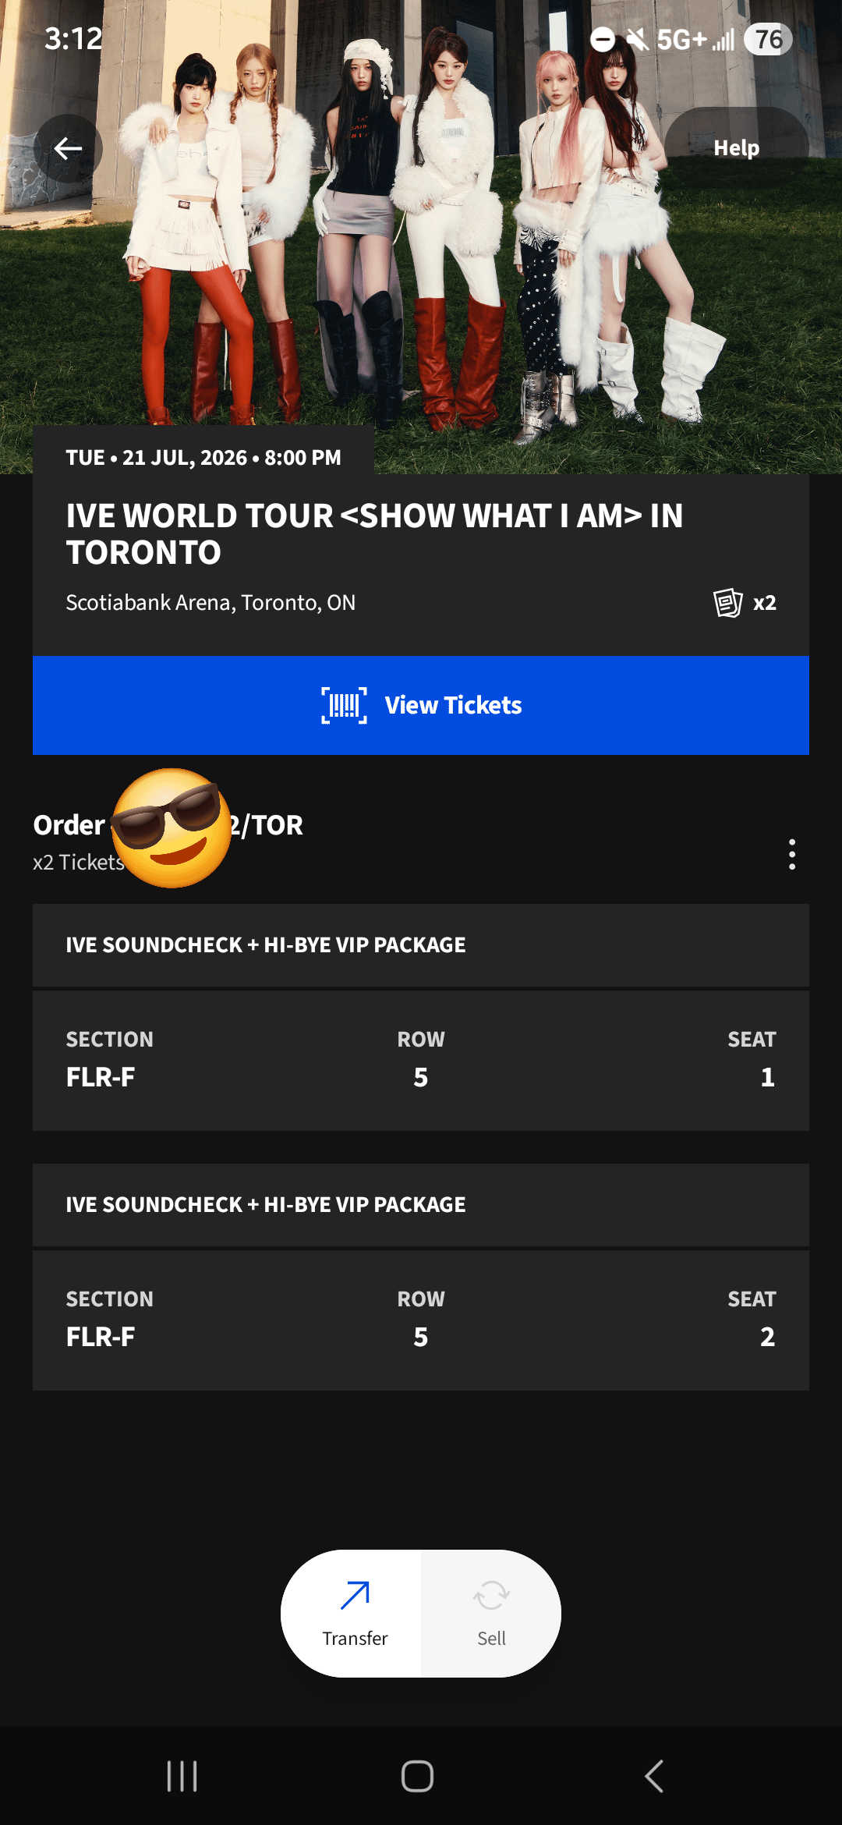
Task: Tap second VIP package header
Action: [421, 1205]
